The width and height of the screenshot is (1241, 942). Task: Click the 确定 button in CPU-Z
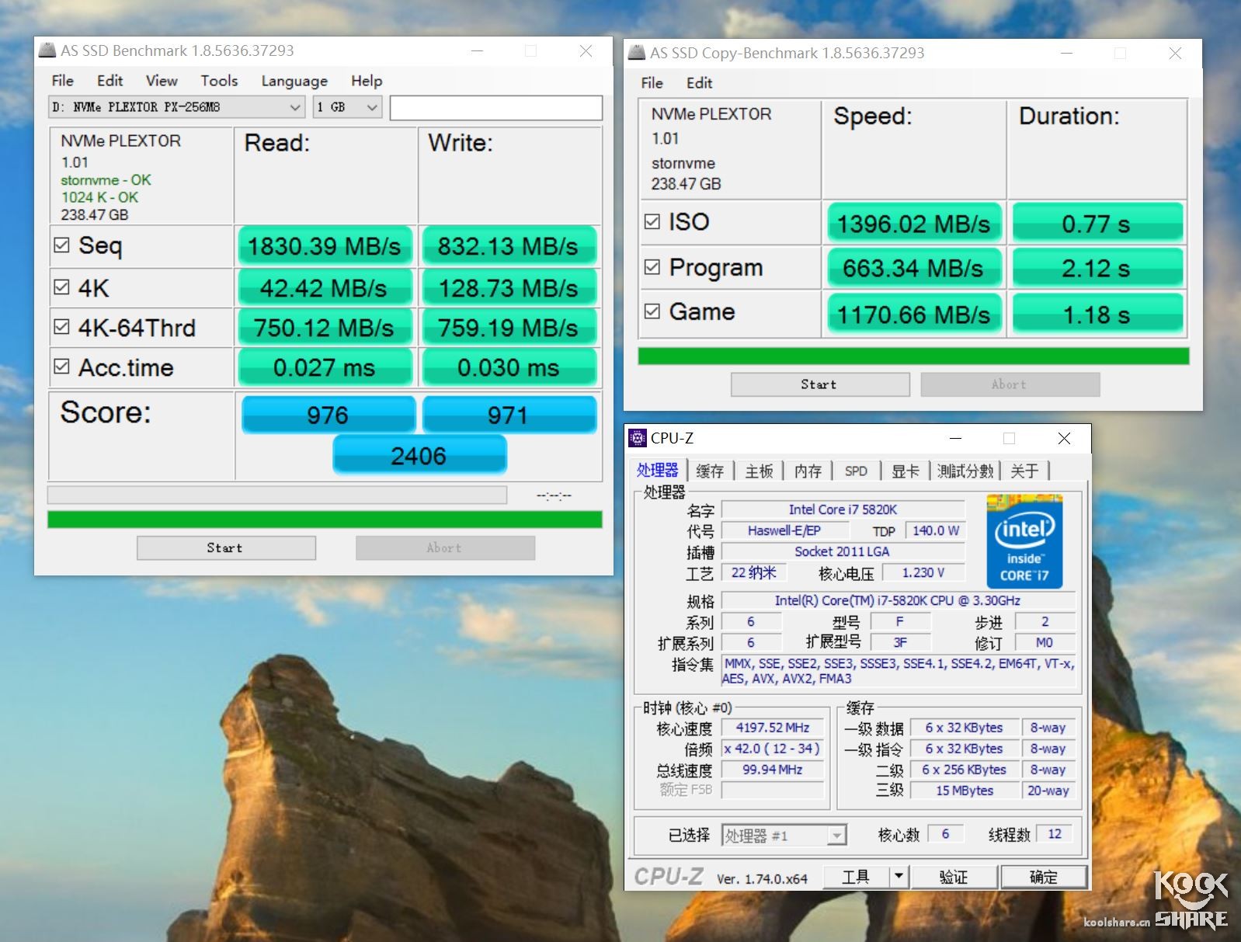tap(1043, 877)
